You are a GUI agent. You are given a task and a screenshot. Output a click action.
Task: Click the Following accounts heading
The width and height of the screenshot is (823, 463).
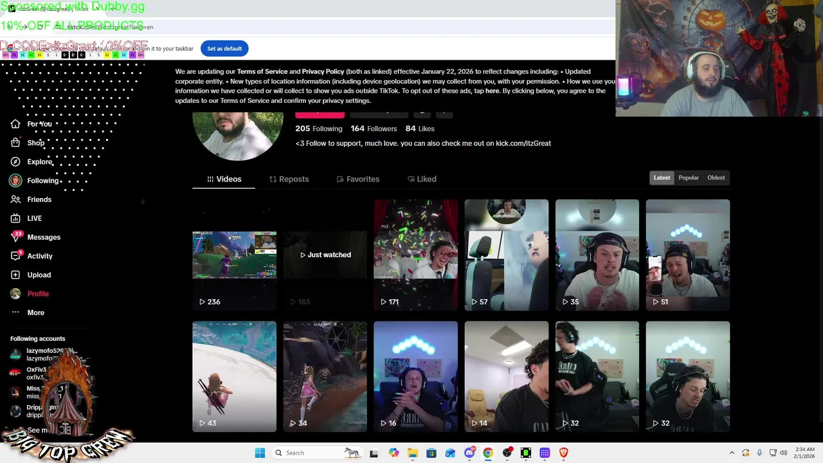(x=37, y=339)
